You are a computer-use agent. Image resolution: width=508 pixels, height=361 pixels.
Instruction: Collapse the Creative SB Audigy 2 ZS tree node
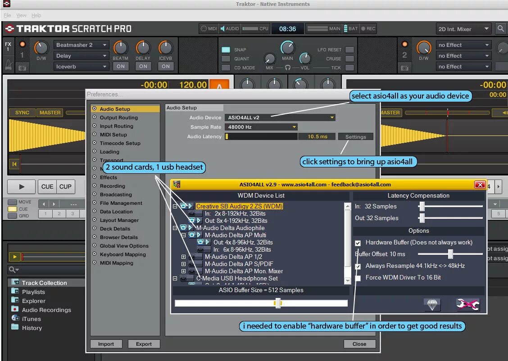tap(175, 206)
